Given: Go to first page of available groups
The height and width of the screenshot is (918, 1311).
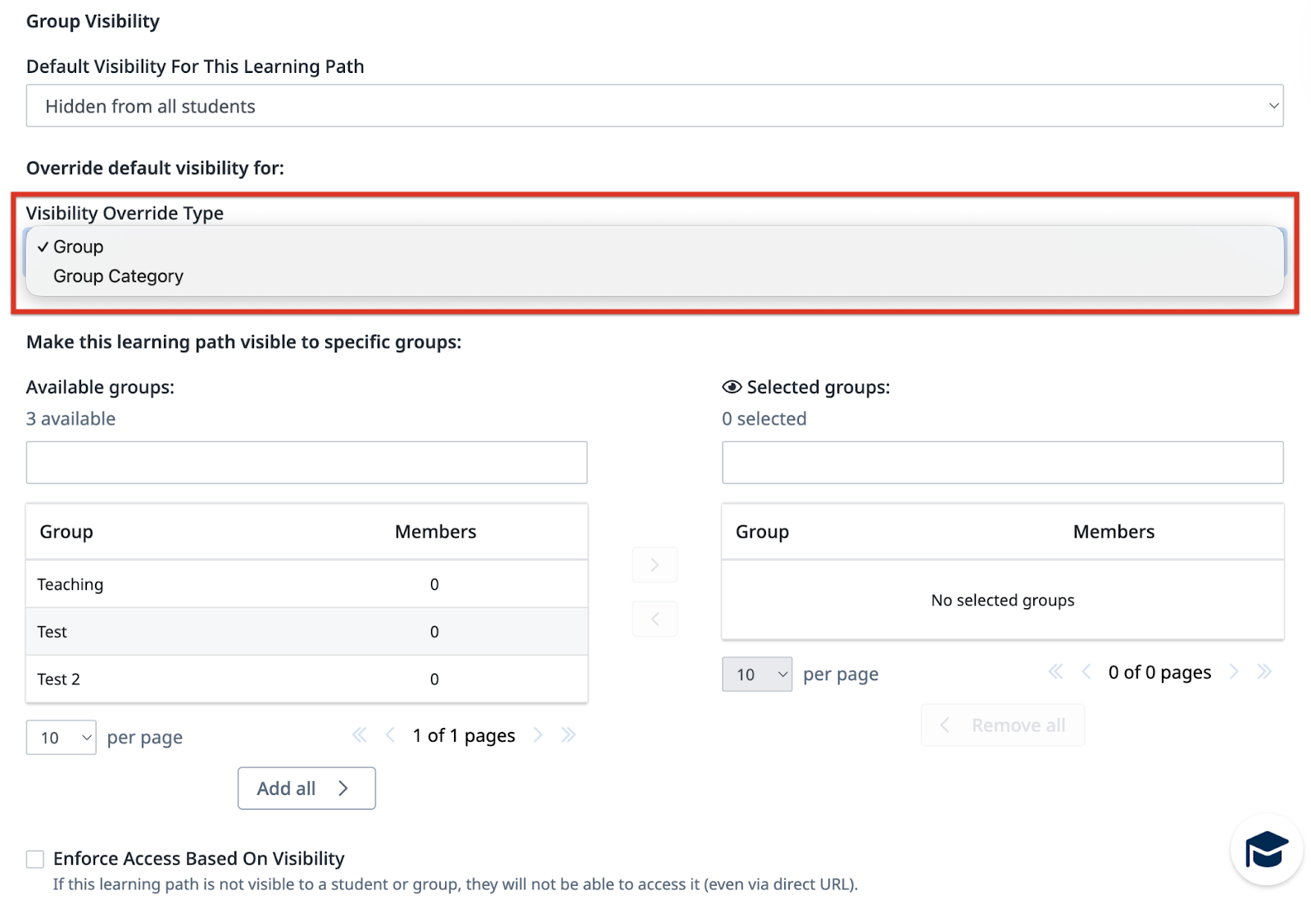Looking at the screenshot, I should pos(359,735).
